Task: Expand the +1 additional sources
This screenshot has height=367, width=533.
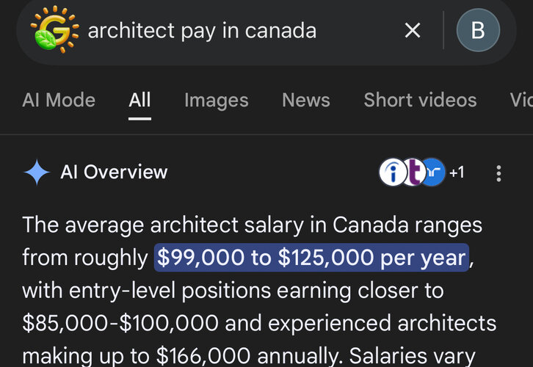Action: pos(457,172)
